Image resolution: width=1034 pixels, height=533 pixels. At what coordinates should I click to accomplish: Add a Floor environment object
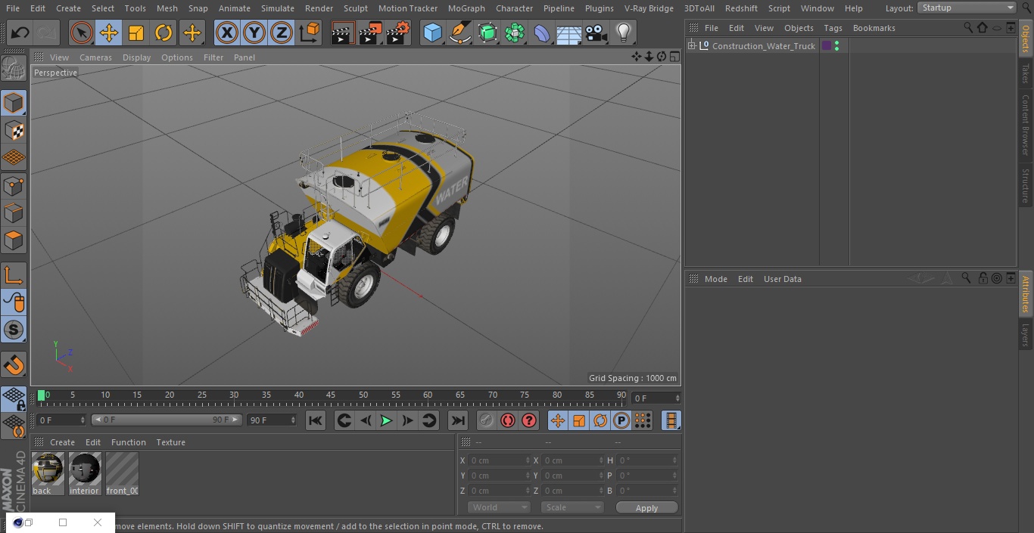click(x=569, y=33)
